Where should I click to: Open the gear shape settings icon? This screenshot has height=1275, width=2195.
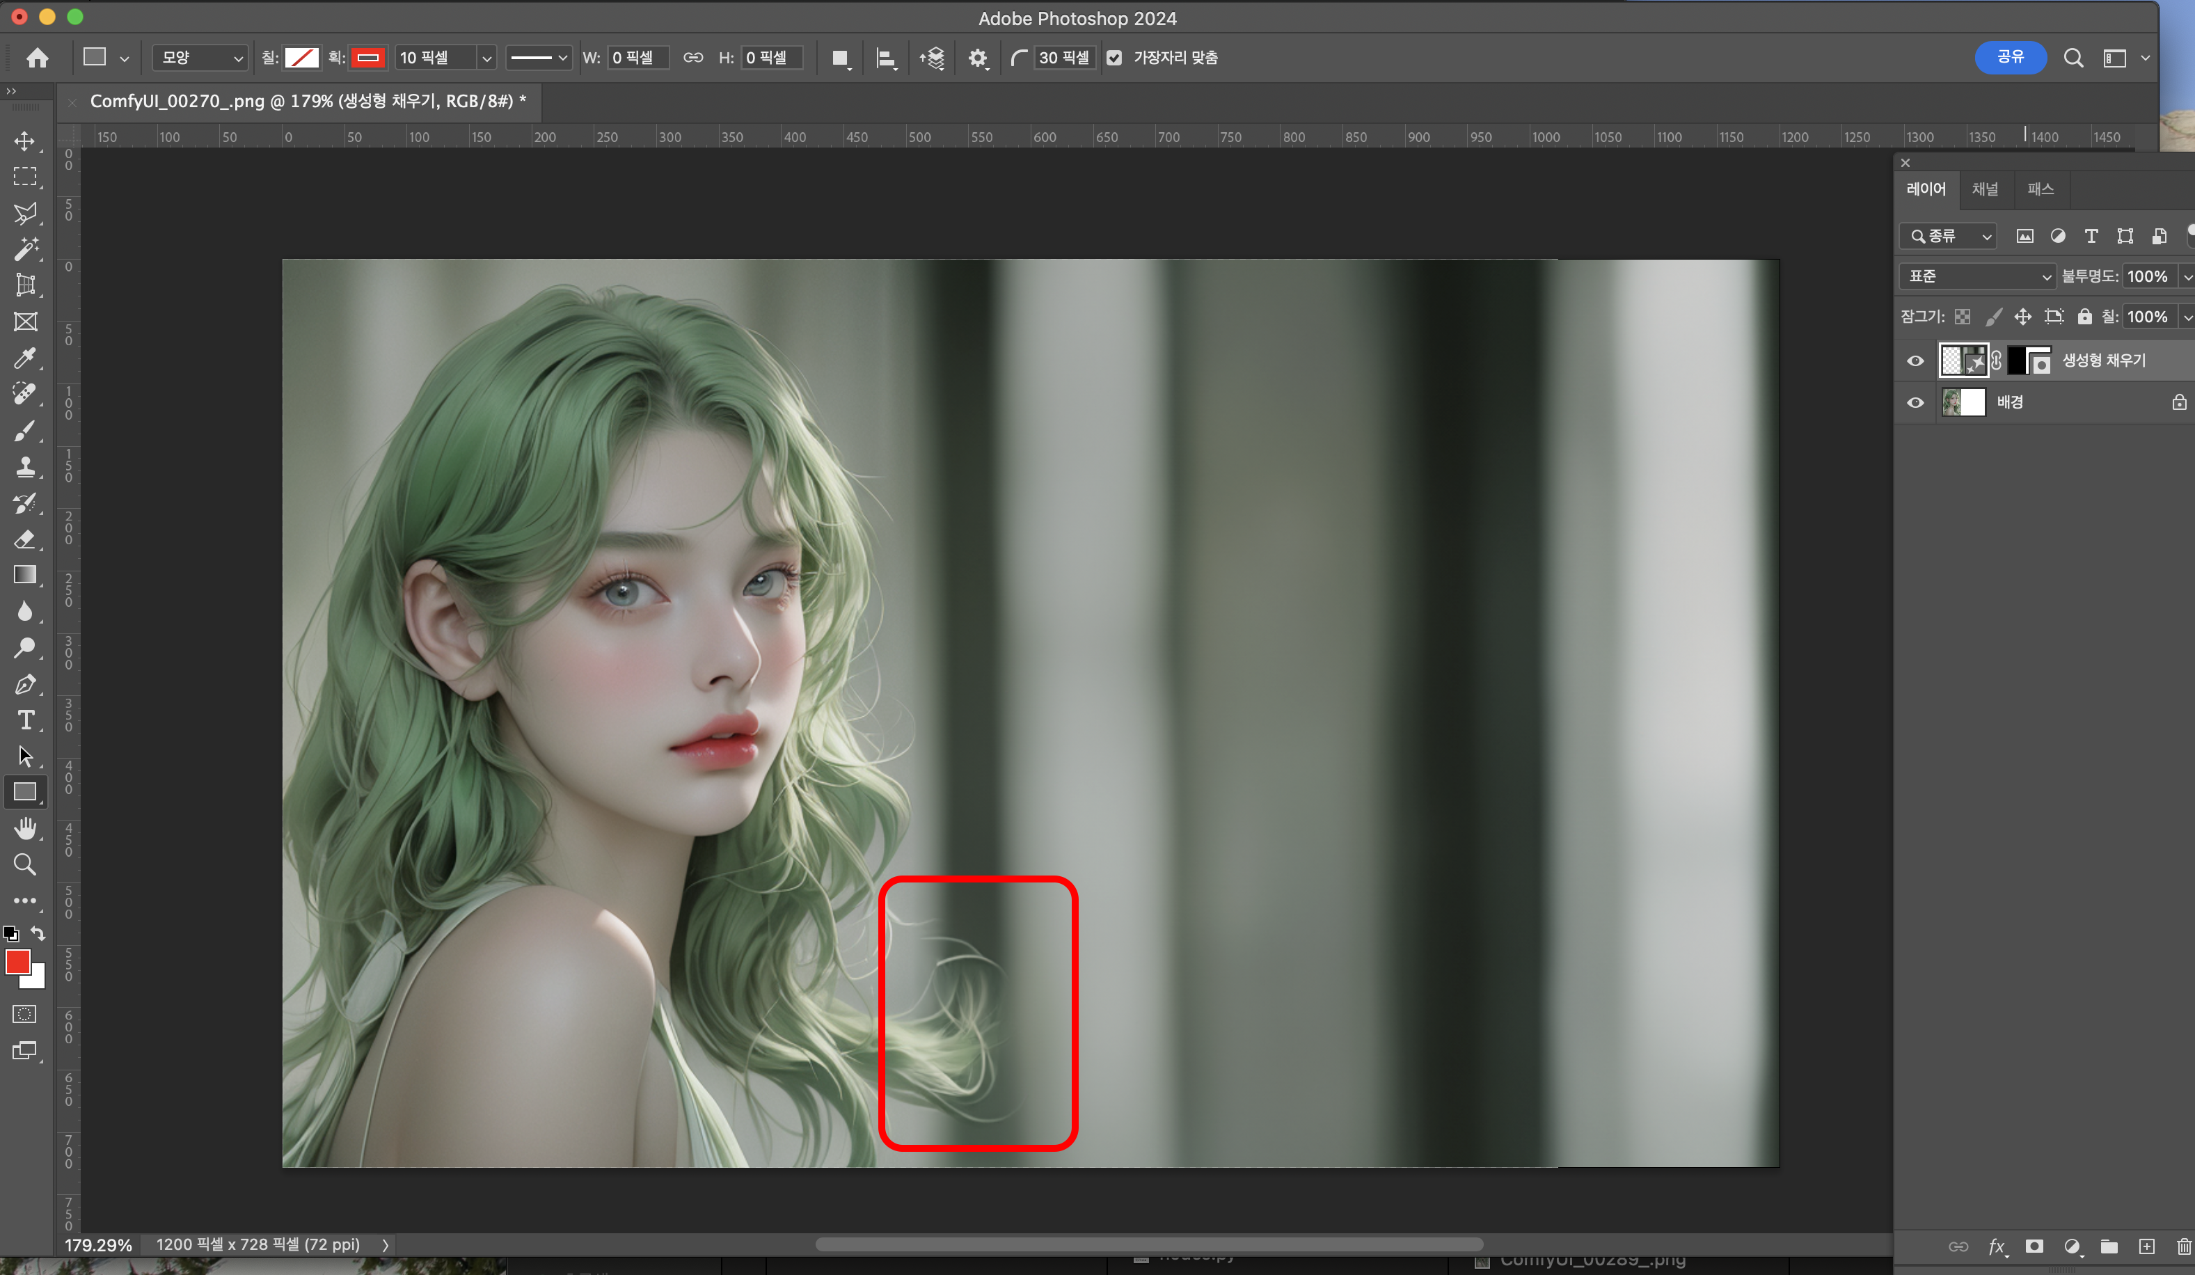[x=977, y=58]
